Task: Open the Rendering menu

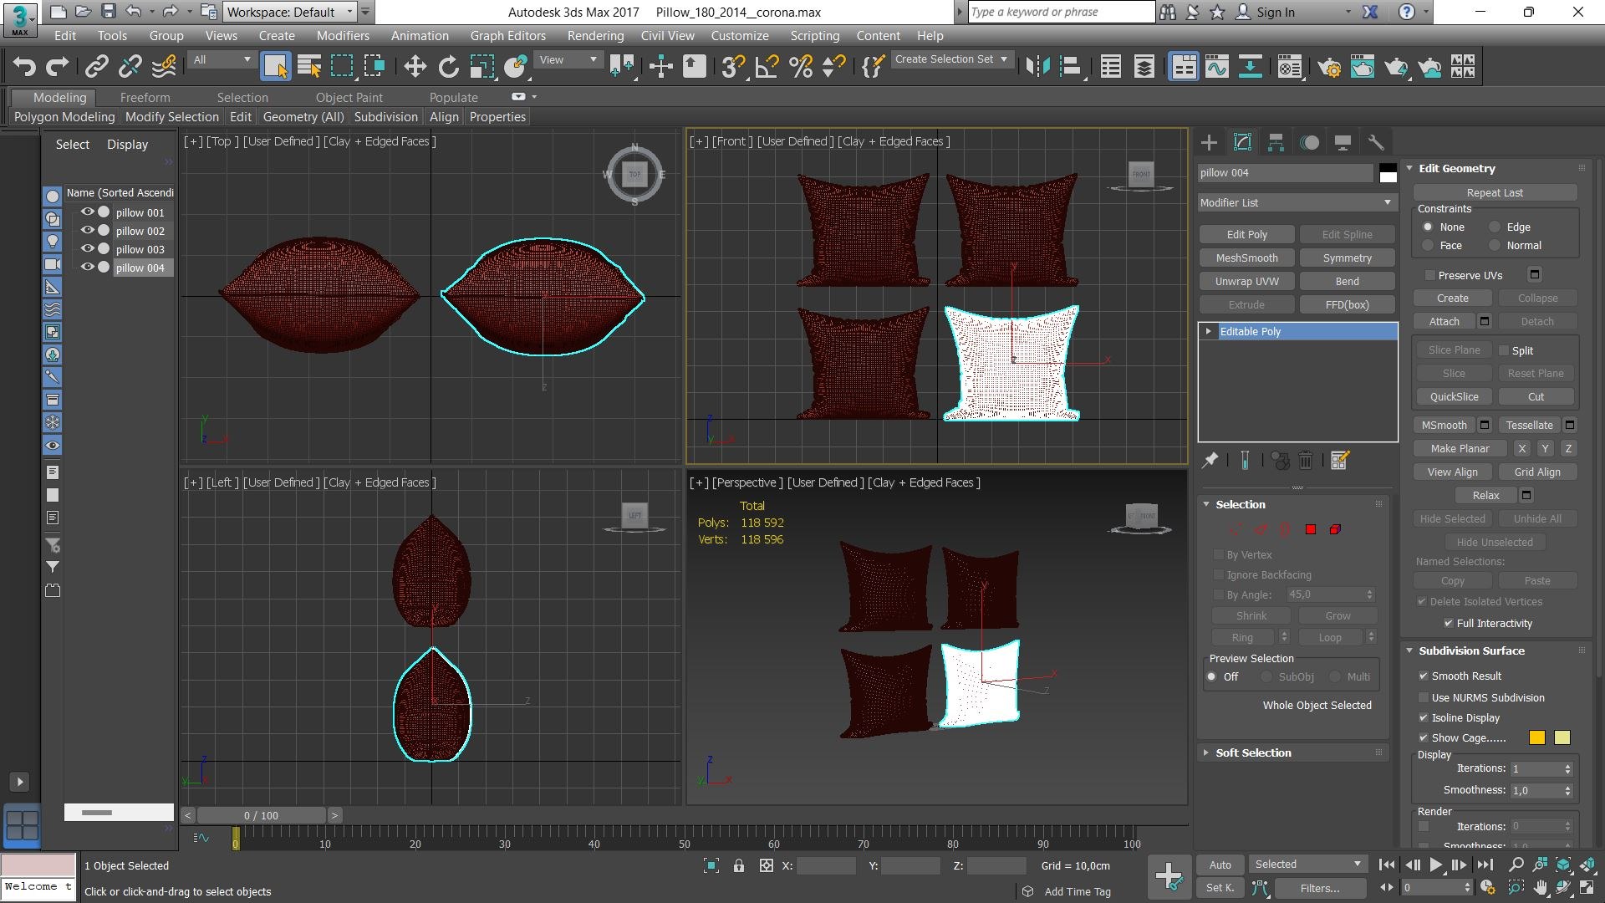Action: 595,35
